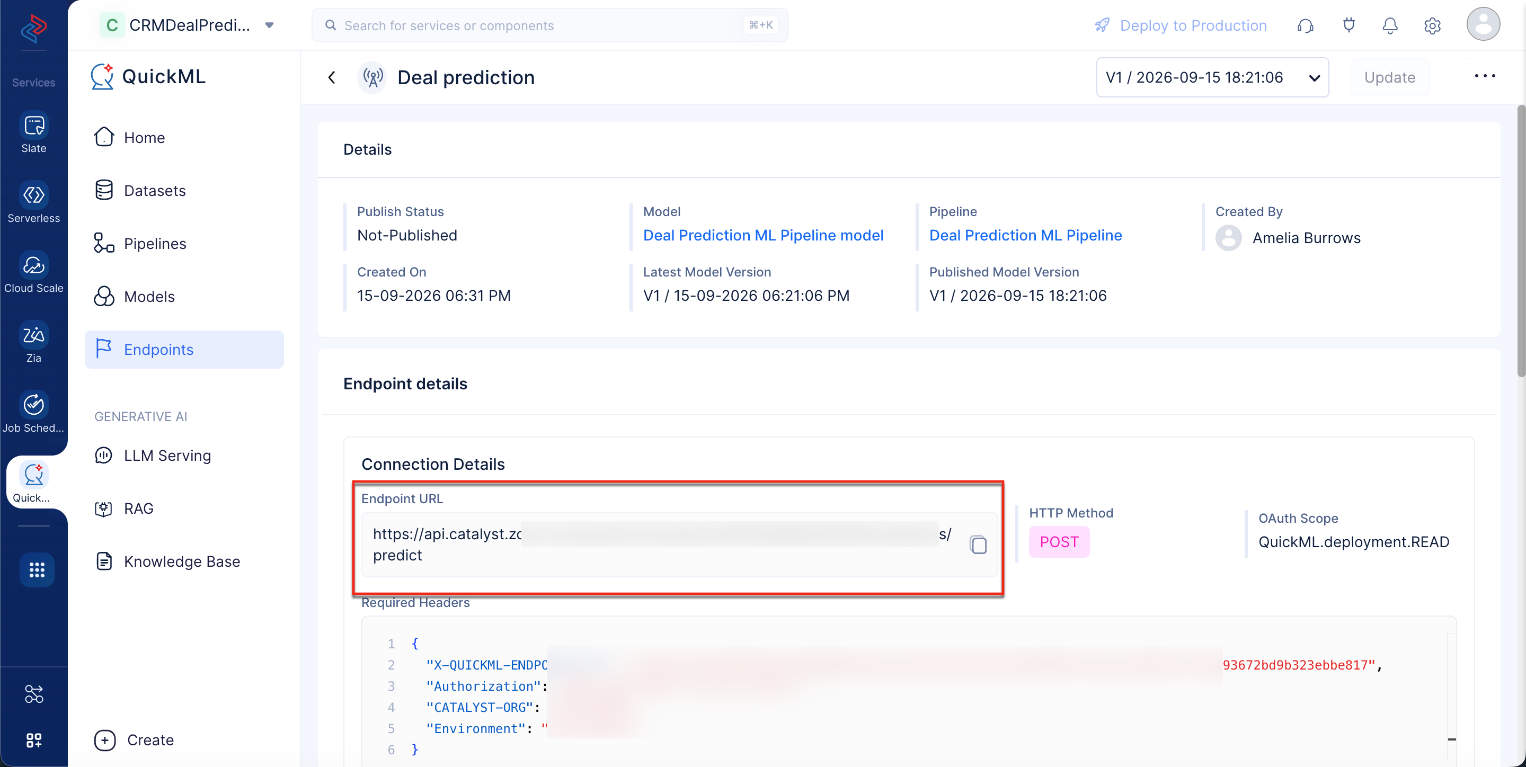Click the Not-Published status text
Viewport: 1526px width, 767px height.
[x=407, y=235]
